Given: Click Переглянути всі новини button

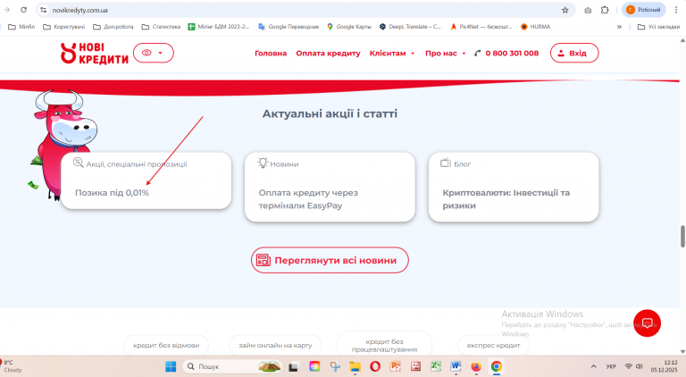Looking at the screenshot, I should (330, 260).
